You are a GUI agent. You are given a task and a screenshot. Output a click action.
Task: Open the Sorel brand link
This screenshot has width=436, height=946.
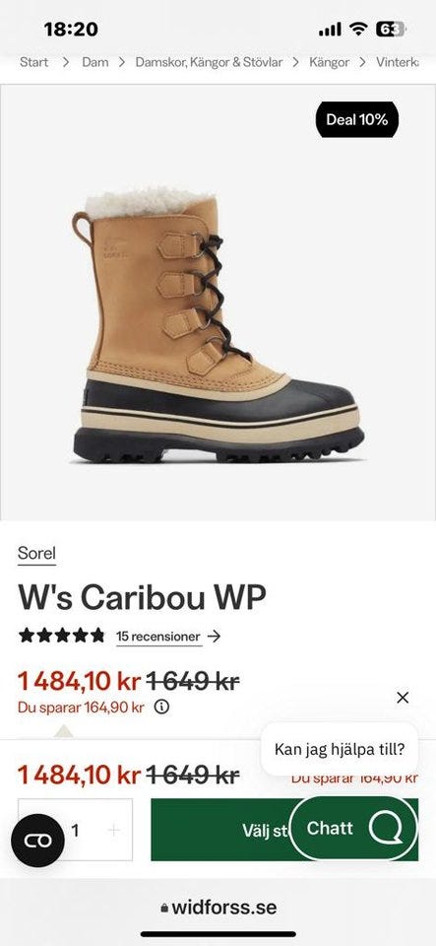(x=36, y=553)
